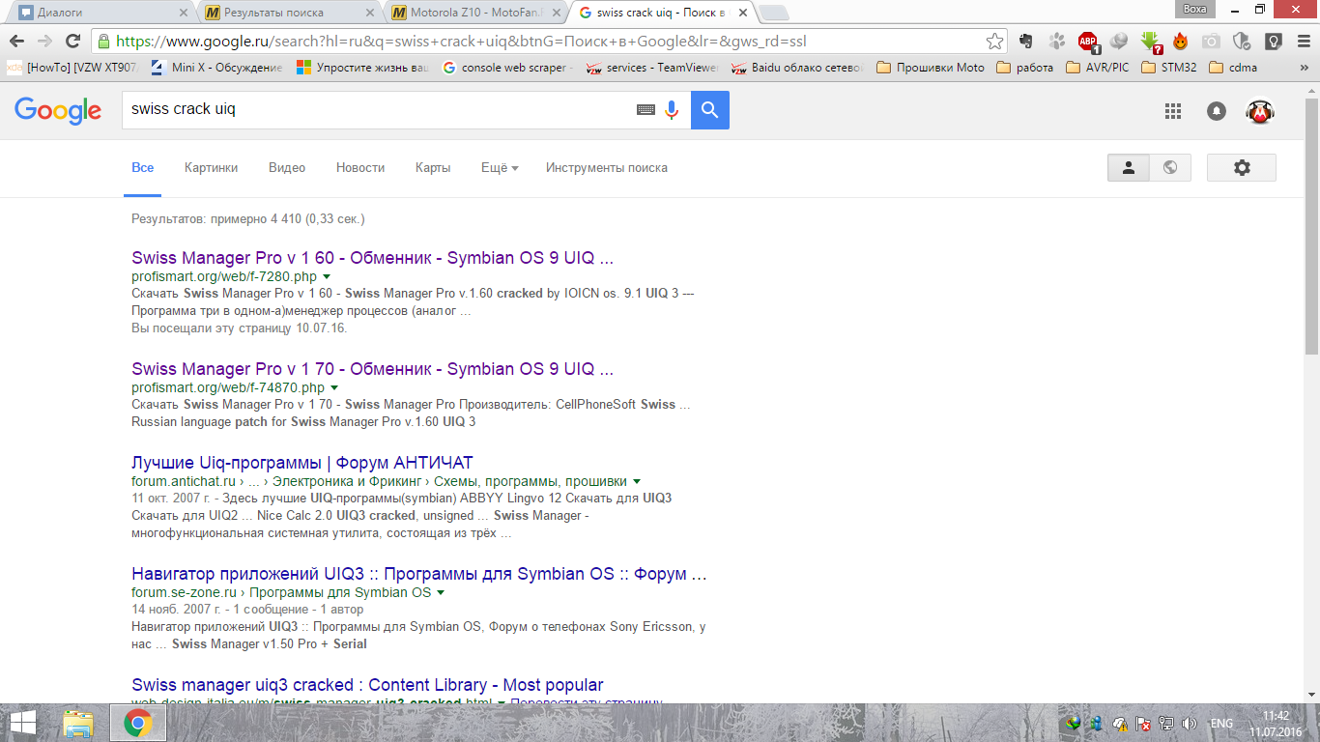
Task: Bookmark this page with the star icon
Action: tap(994, 42)
